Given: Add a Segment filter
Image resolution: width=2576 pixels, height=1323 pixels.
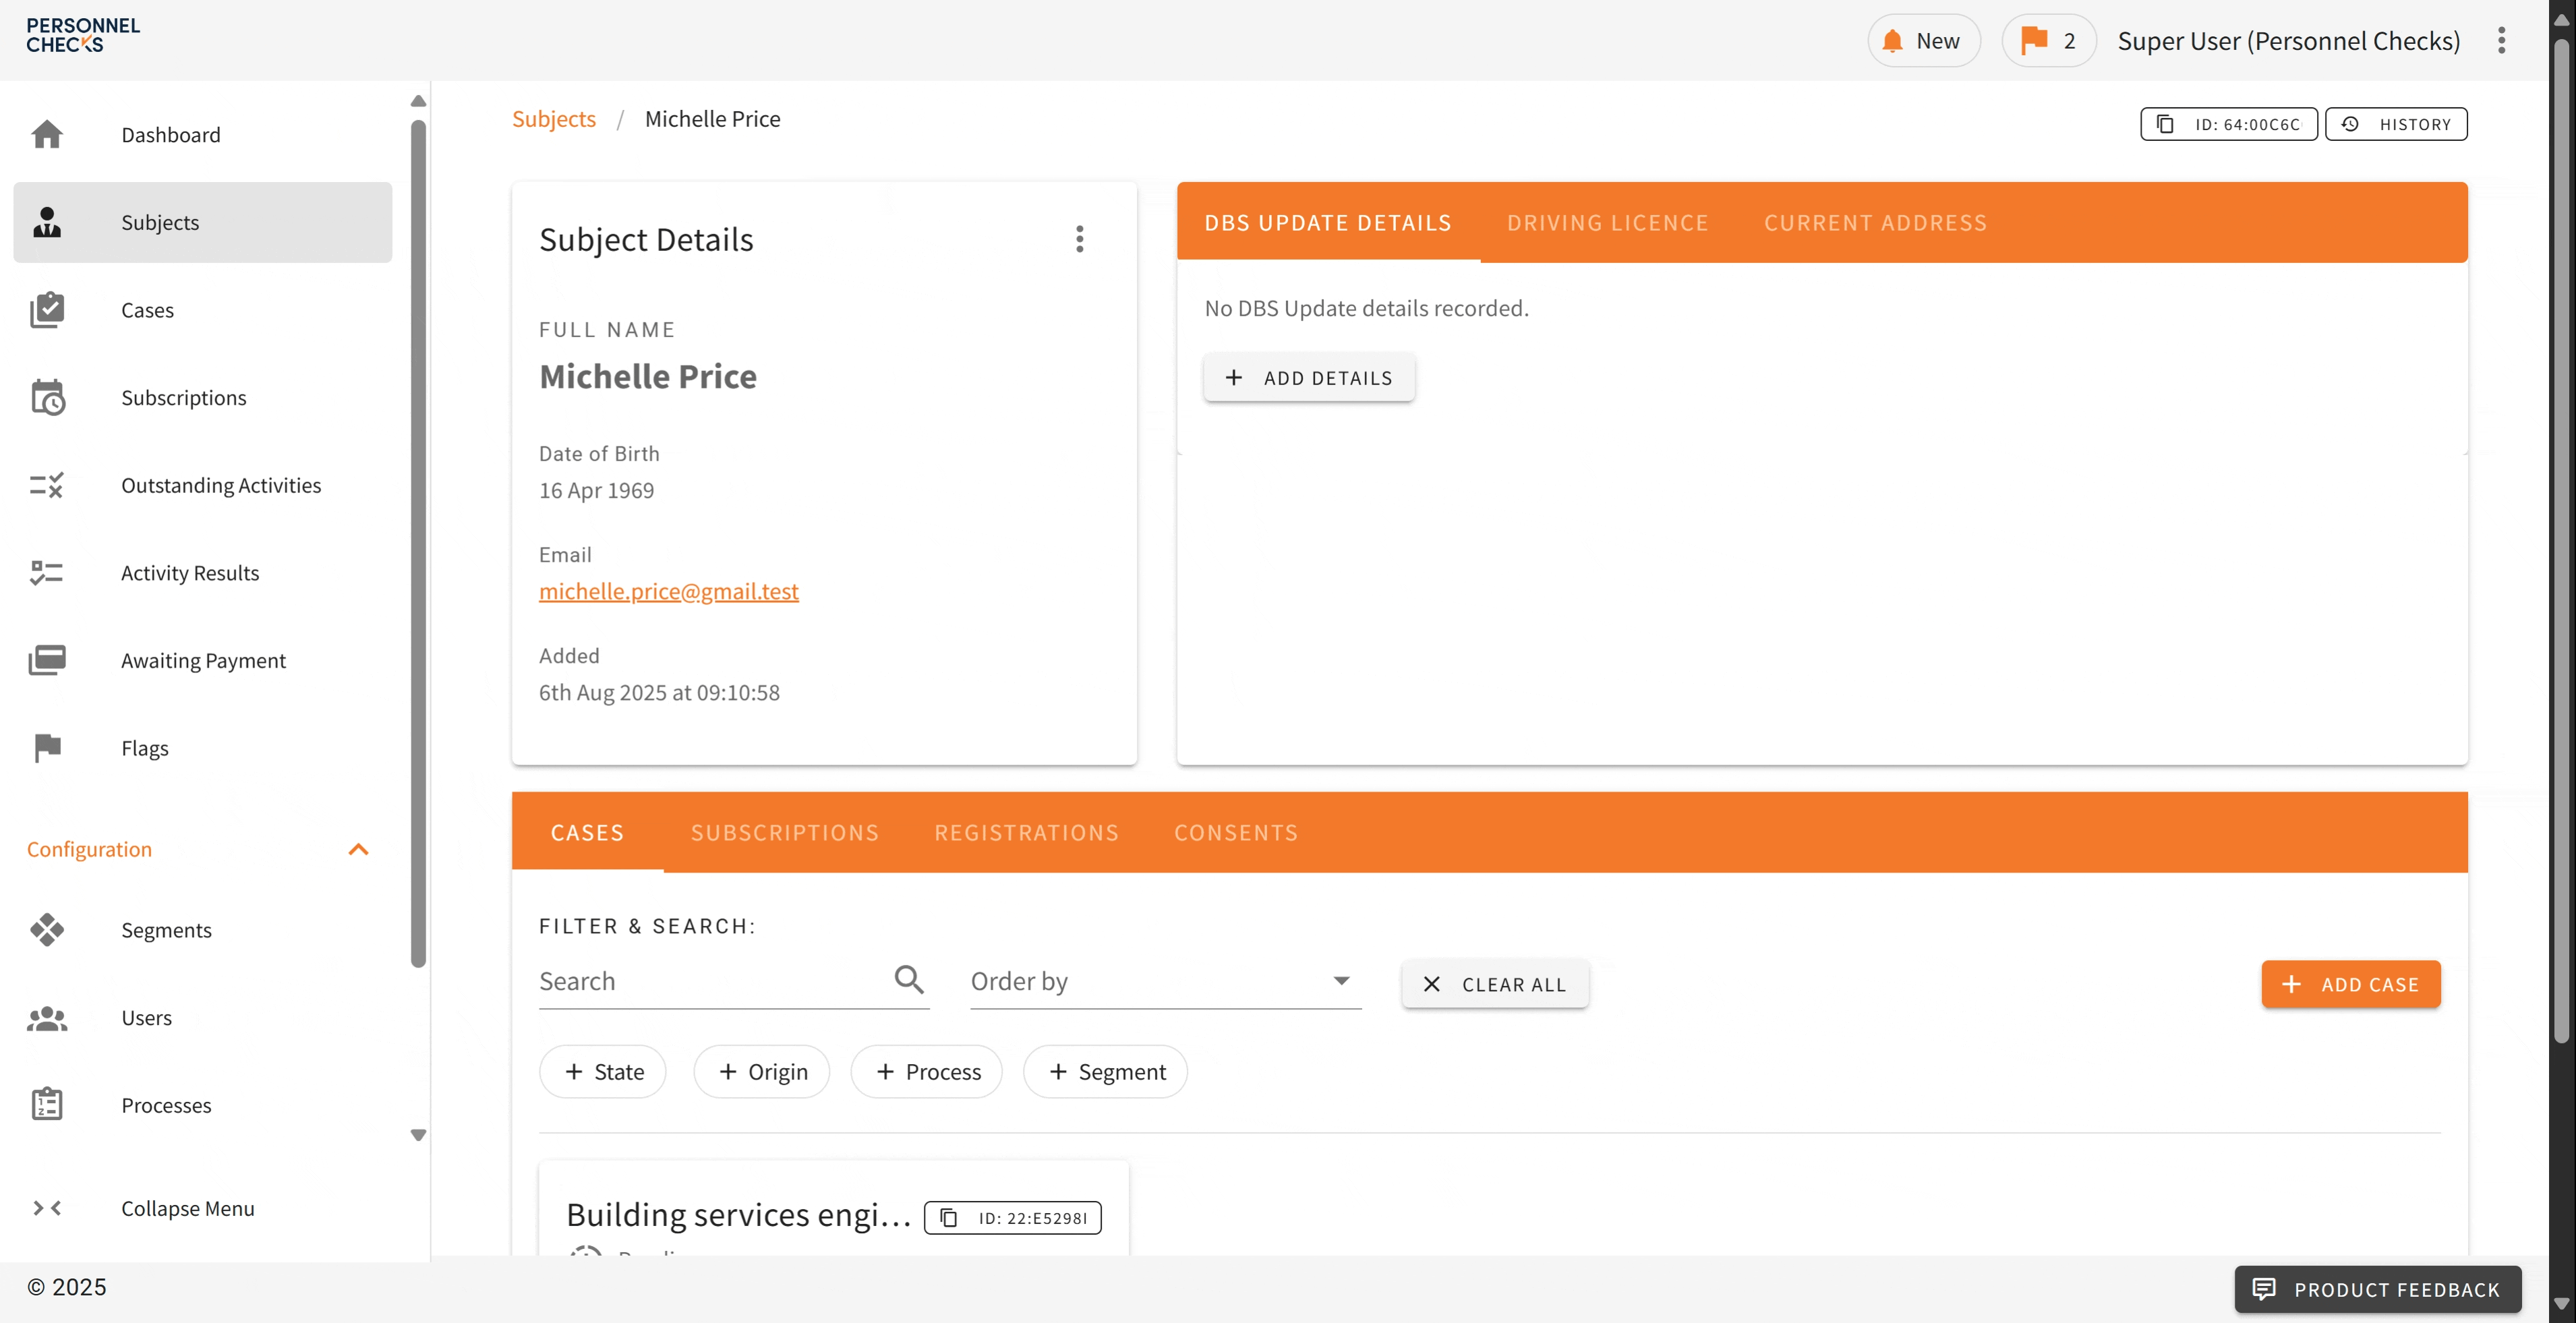Looking at the screenshot, I should 1106,1071.
